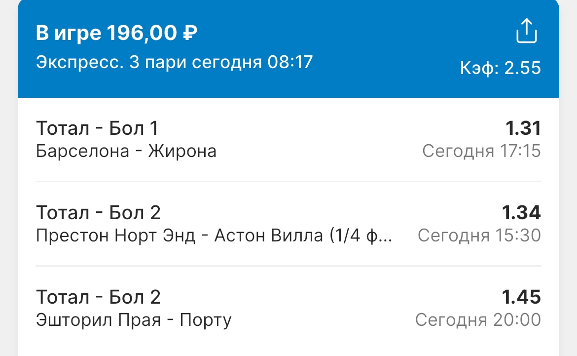The image size is (577, 356).
Task: Select the 1.31 odds value
Action: (x=523, y=128)
